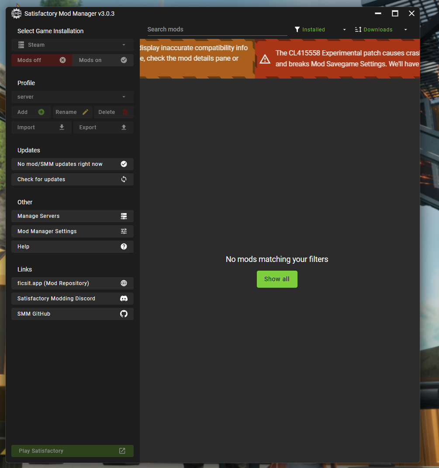Open Satisfactory Modding Discord link
439x468 pixels.
(x=72, y=298)
